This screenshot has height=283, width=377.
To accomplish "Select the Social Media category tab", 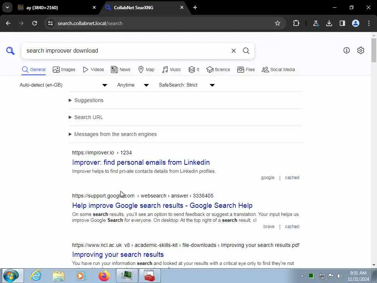I will tap(278, 70).
